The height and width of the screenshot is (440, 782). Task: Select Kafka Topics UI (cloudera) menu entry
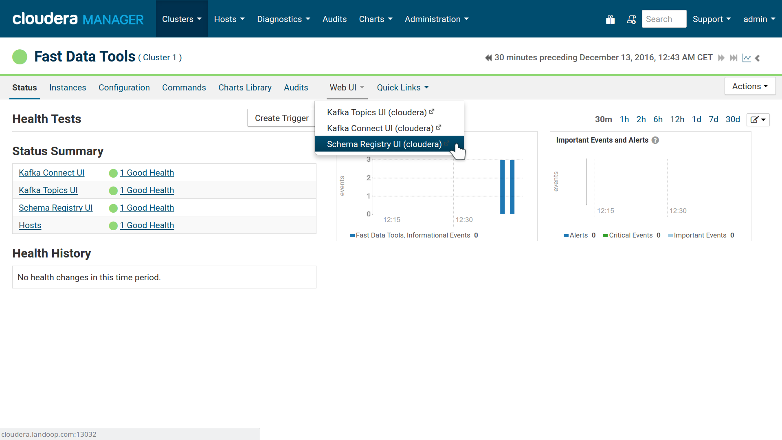point(389,112)
